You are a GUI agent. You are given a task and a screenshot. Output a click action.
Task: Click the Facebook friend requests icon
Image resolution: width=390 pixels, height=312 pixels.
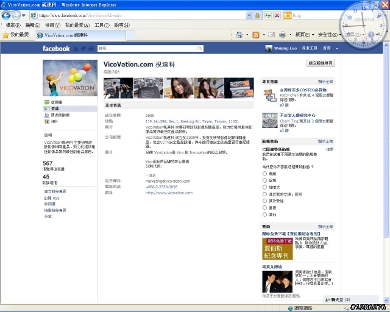(x=76, y=49)
